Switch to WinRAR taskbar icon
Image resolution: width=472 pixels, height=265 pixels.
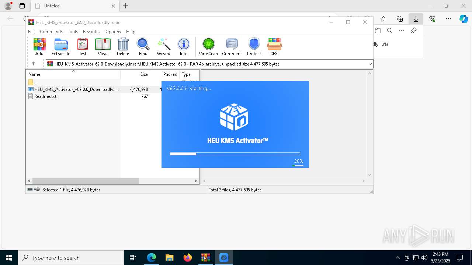[205, 258]
